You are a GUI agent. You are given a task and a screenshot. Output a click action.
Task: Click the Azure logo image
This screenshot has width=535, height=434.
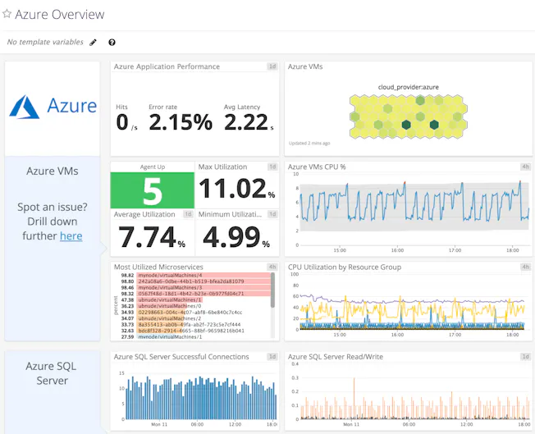[53, 107]
